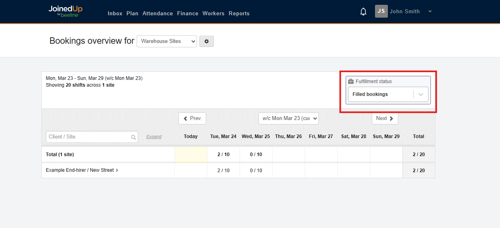
Task: Click the briefcase icon next to Fulfillment status
Action: (x=351, y=81)
